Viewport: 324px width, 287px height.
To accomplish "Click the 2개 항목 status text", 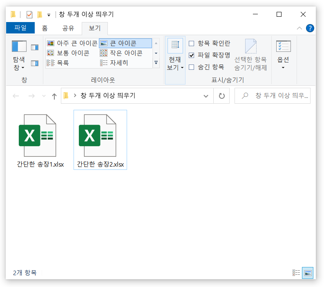I will click(x=25, y=273).
